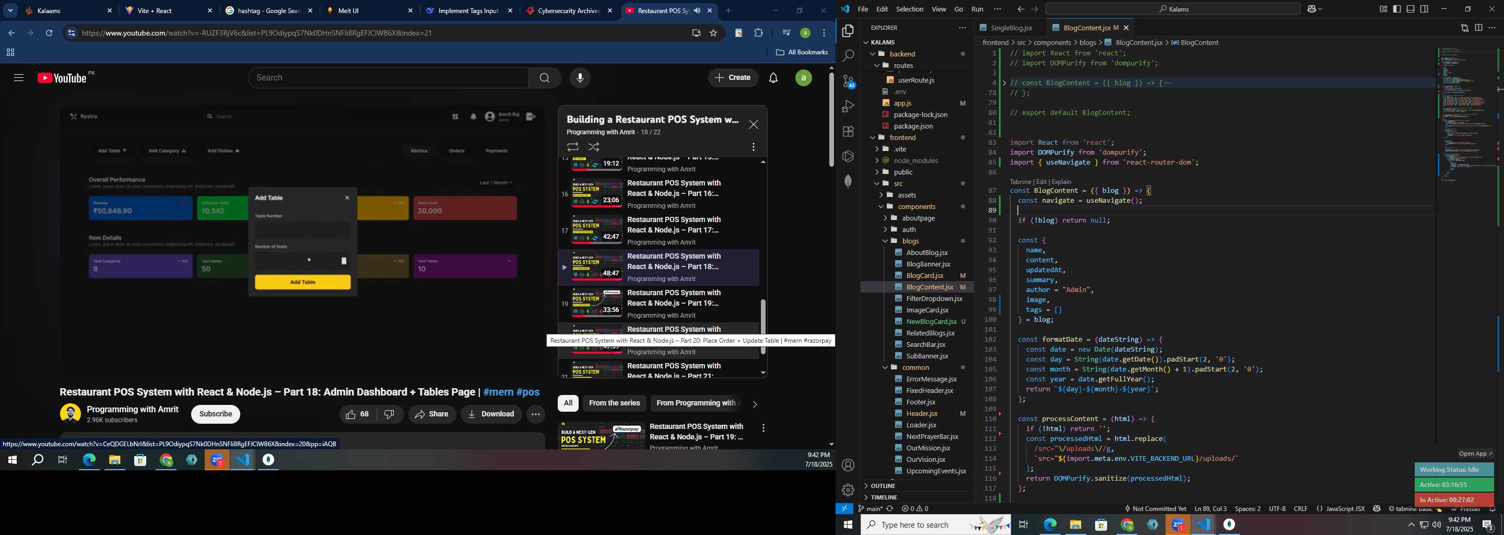The width and height of the screenshot is (1504, 535).
Task: Click Chrome address bar URL
Action: 257,33
